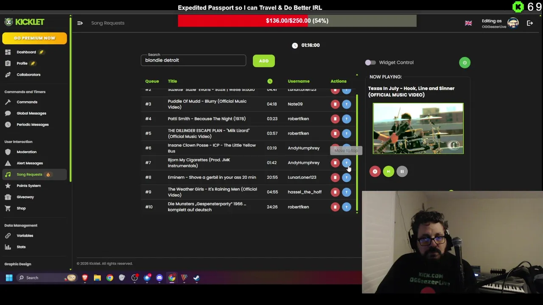Open the Giveaway page
This screenshot has width=543, height=305.
pyautogui.click(x=25, y=197)
